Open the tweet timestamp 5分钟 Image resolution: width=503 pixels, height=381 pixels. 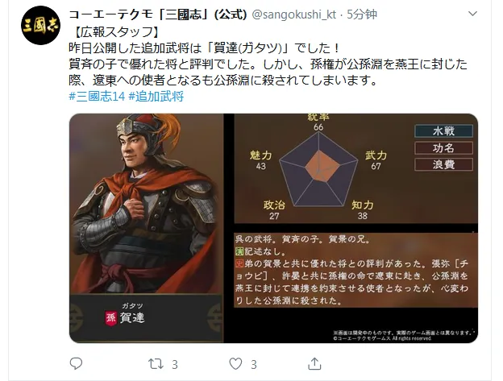[x=362, y=14]
